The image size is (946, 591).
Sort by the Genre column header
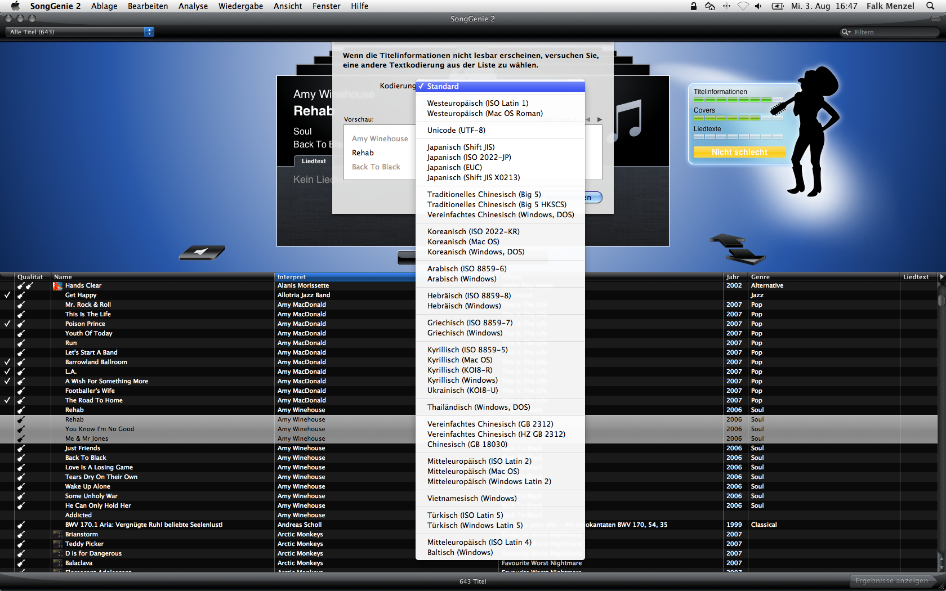coord(824,277)
